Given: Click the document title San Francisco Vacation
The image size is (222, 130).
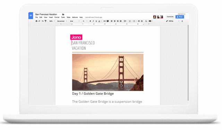Looking at the screenshot, I should pyautogui.click(x=46, y=15).
